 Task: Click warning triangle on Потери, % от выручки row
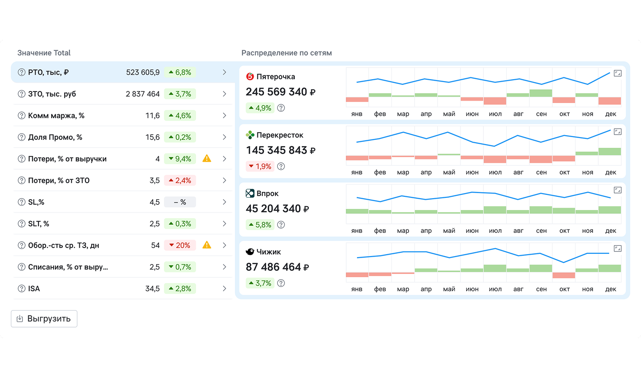207,159
